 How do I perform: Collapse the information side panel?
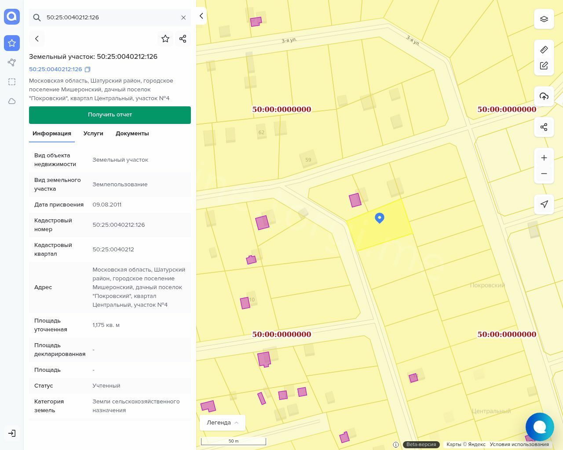pyautogui.click(x=201, y=16)
